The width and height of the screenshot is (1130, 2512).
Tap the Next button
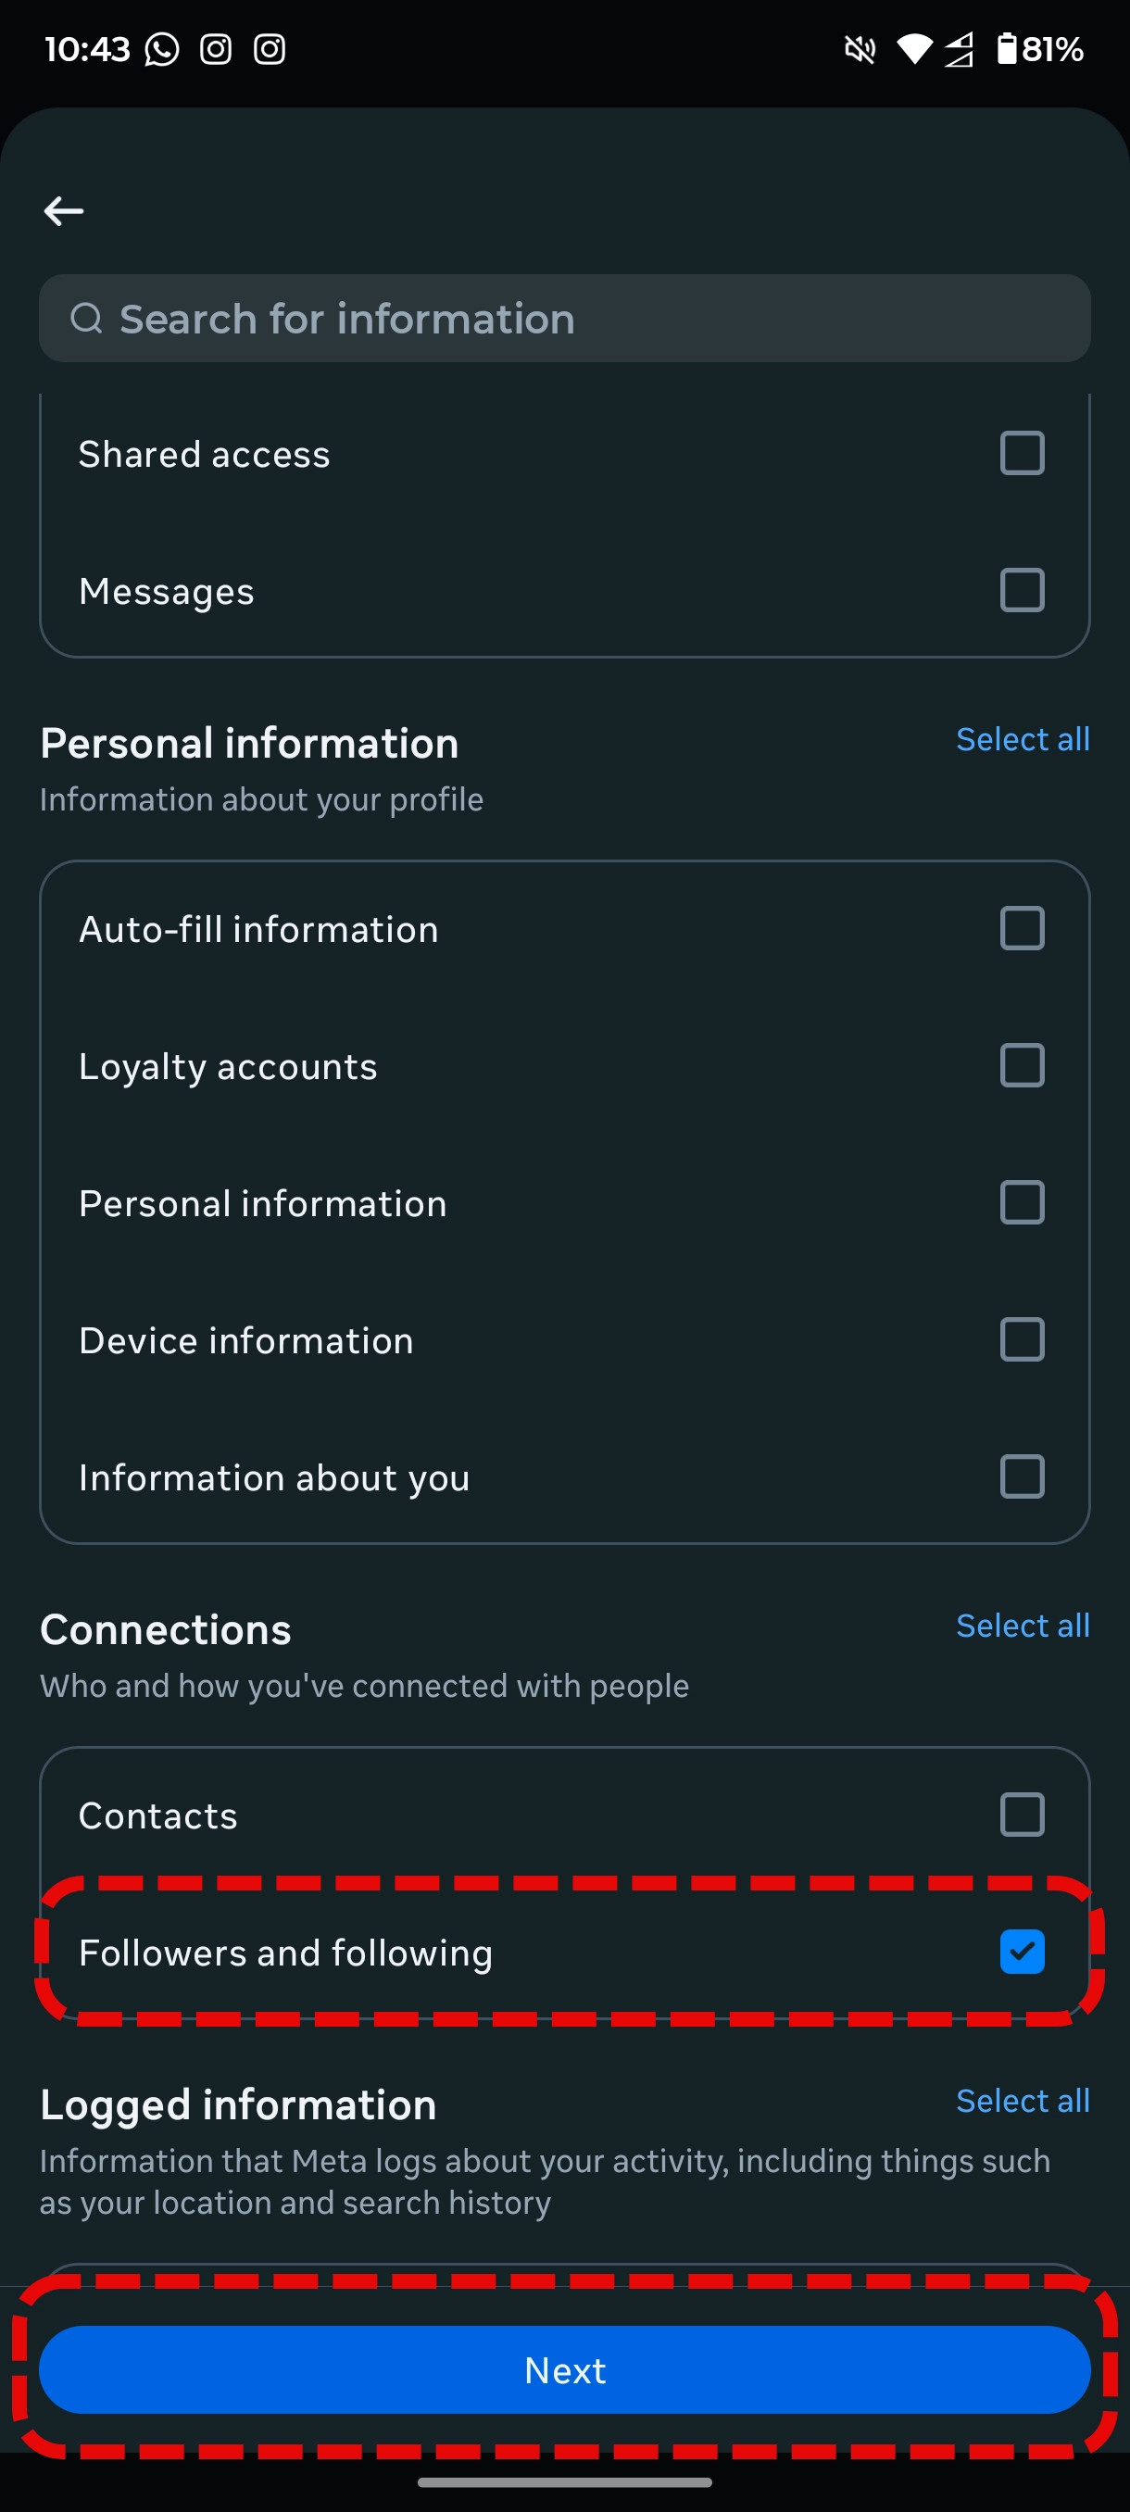(x=564, y=2369)
